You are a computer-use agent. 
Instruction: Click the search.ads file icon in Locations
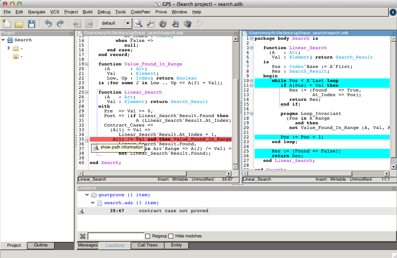point(100,203)
